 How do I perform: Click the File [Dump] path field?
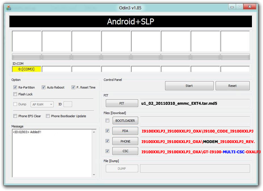[195, 169]
